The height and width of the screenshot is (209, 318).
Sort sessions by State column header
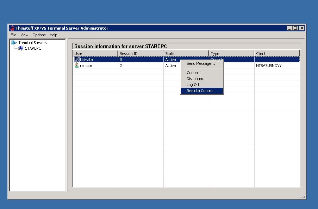pos(186,53)
